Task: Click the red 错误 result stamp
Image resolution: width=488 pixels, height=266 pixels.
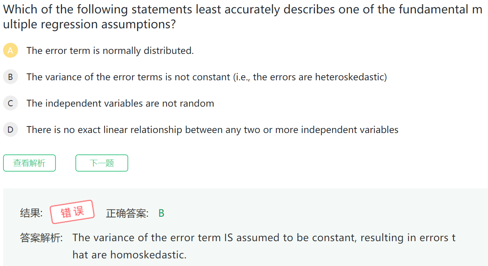Action: (72, 212)
